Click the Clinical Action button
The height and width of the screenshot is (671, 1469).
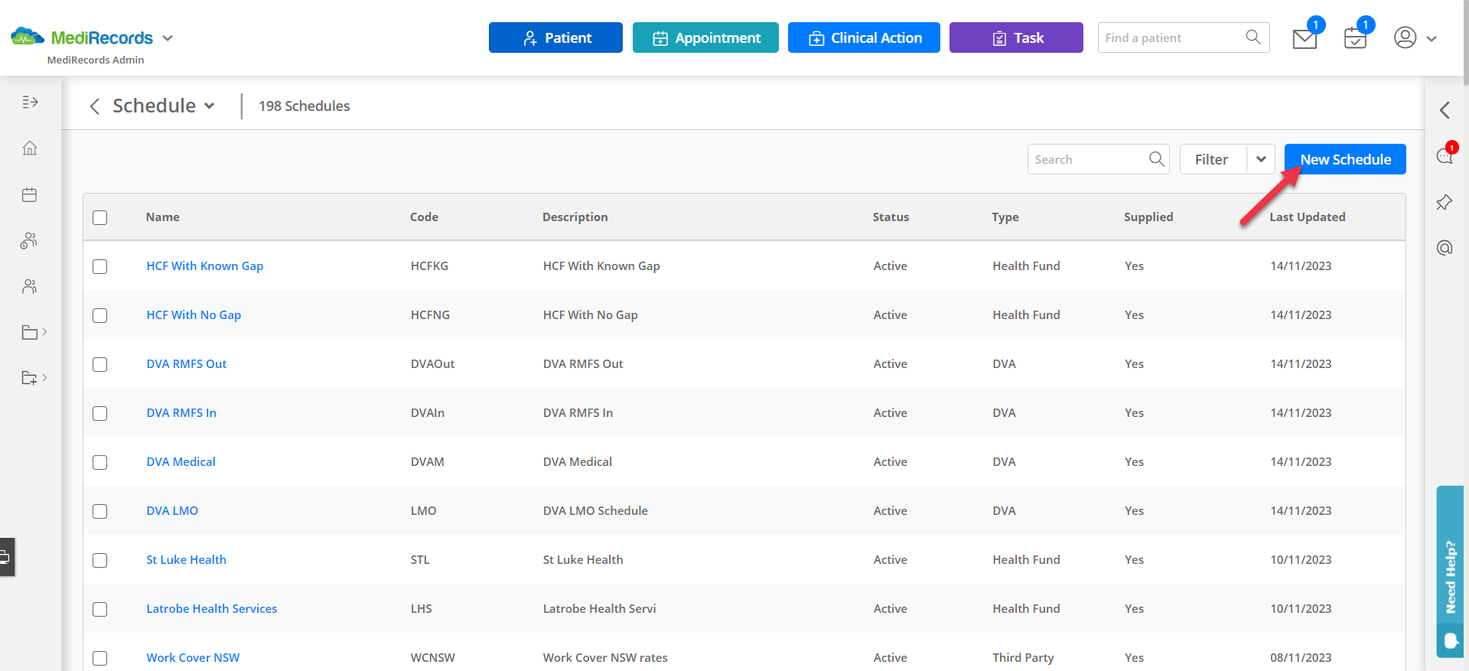click(864, 37)
